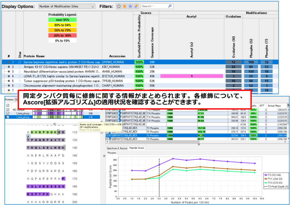The width and height of the screenshot is (290, 205).
Task: Uncheck the 41% 1_hela_phosp sample checkbox
Action: tap(8, 117)
